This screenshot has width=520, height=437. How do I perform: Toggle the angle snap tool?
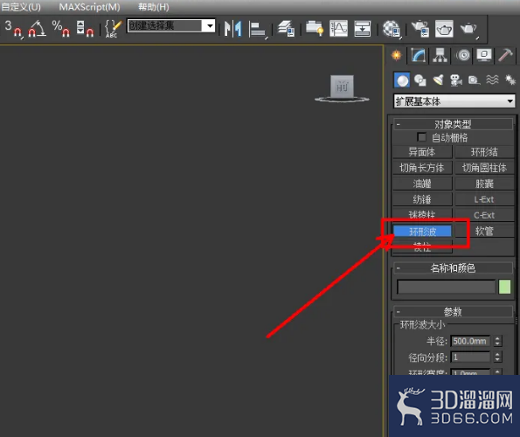tap(37, 28)
